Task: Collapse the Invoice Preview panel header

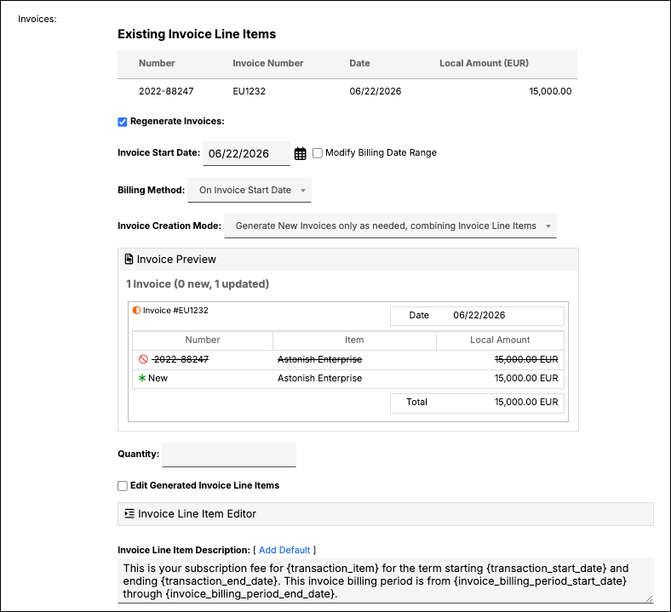Action: 348,259
